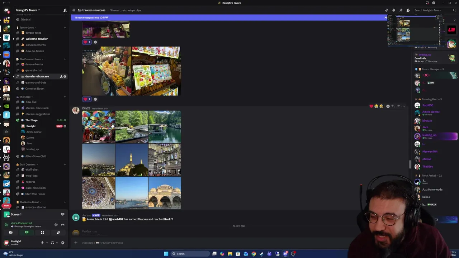Add channel to Tavern Gates category
459x258 pixels.
coord(65,28)
